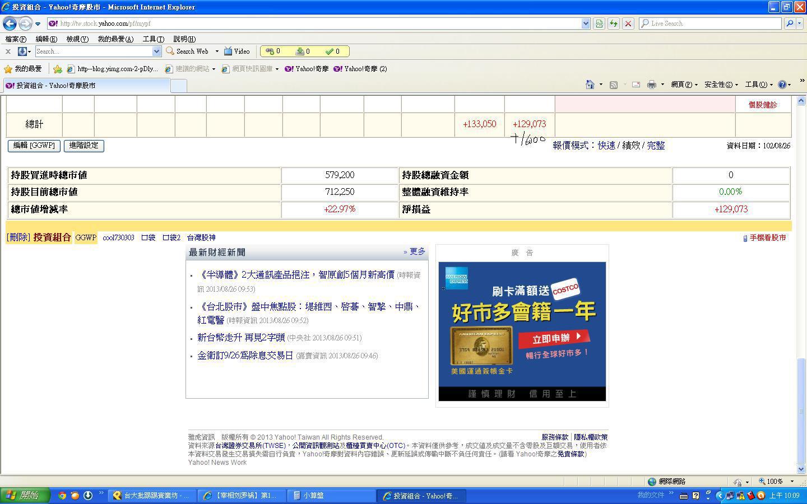Click the Chrome icon in quick launch
This screenshot has height=504, width=807.
point(62,496)
